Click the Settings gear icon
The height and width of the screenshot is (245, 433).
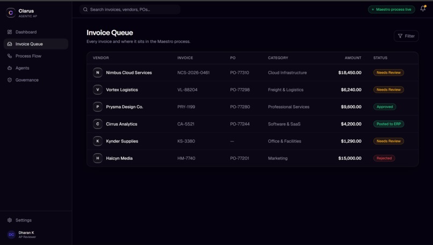pyautogui.click(x=10, y=220)
